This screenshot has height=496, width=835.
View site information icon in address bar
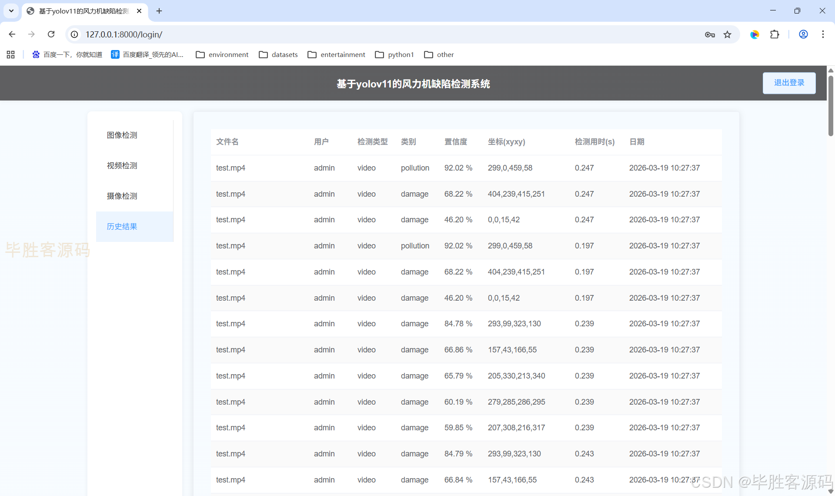tap(75, 34)
